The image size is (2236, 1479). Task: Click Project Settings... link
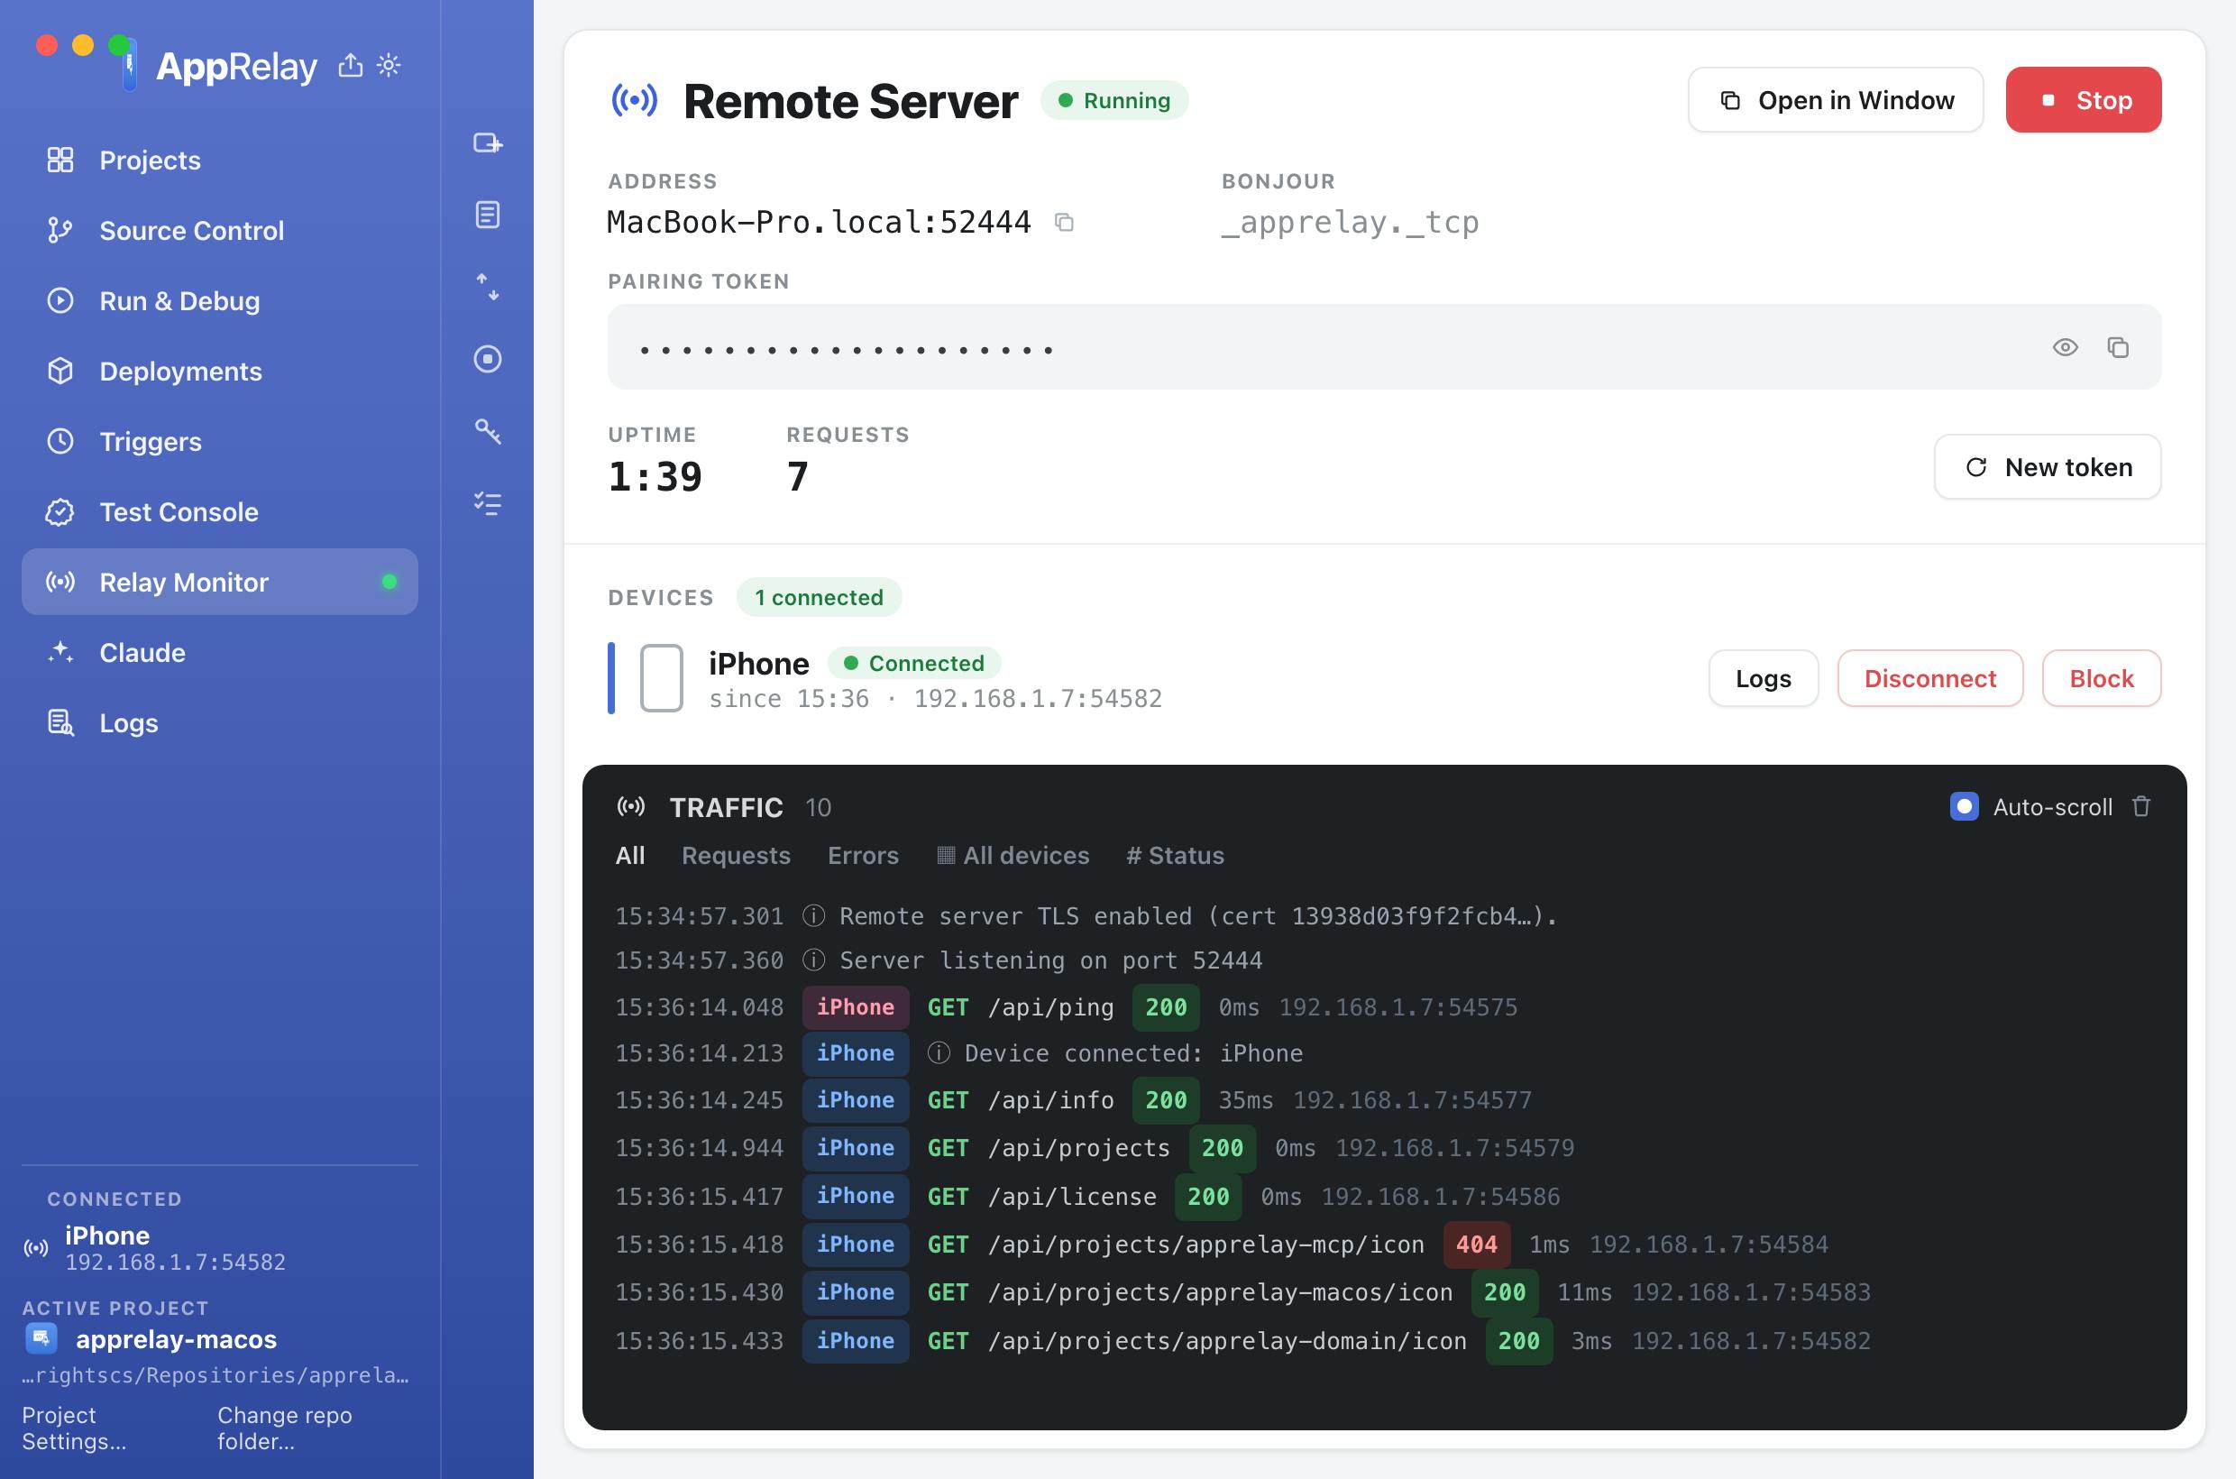[74, 1428]
